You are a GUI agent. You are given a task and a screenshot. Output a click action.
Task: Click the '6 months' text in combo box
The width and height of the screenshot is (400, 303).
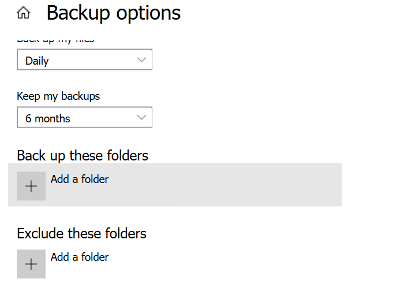tap(48, 118)
